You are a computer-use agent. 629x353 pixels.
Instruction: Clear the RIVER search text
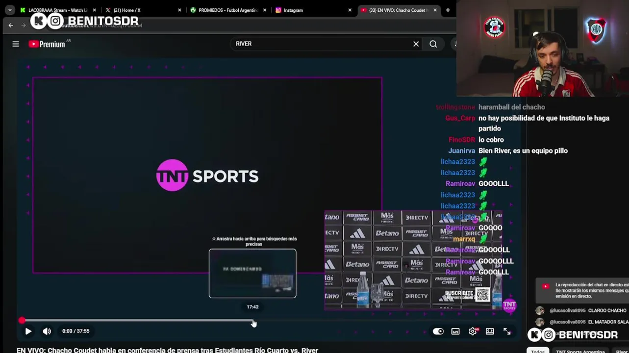pyautogui.click(x=416, y=44)
